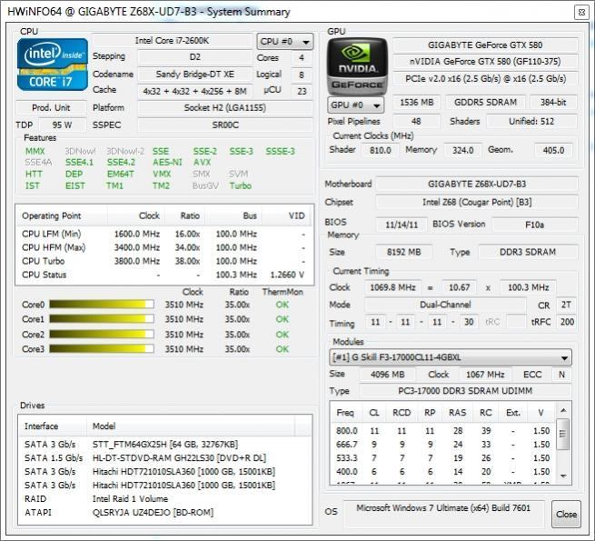The width and height of the screenshot is (595, 541).
Task: Click the CPU HFM (Max) row
Action: [164, 247]
